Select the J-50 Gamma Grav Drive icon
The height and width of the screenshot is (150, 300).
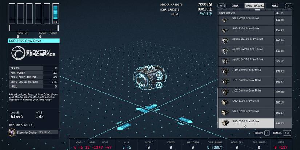click(x=225, y=72)
